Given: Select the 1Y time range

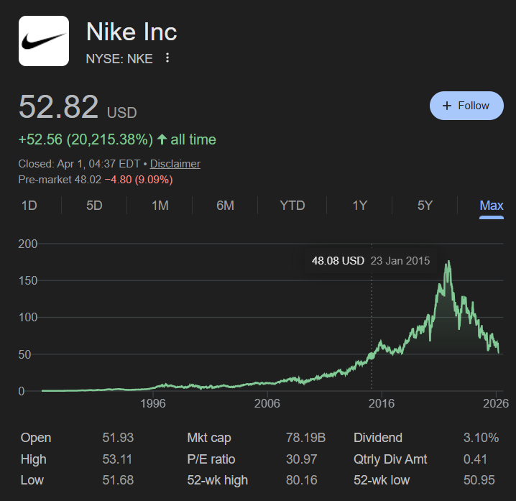Looking at the screenshot, I should point(359,206).
